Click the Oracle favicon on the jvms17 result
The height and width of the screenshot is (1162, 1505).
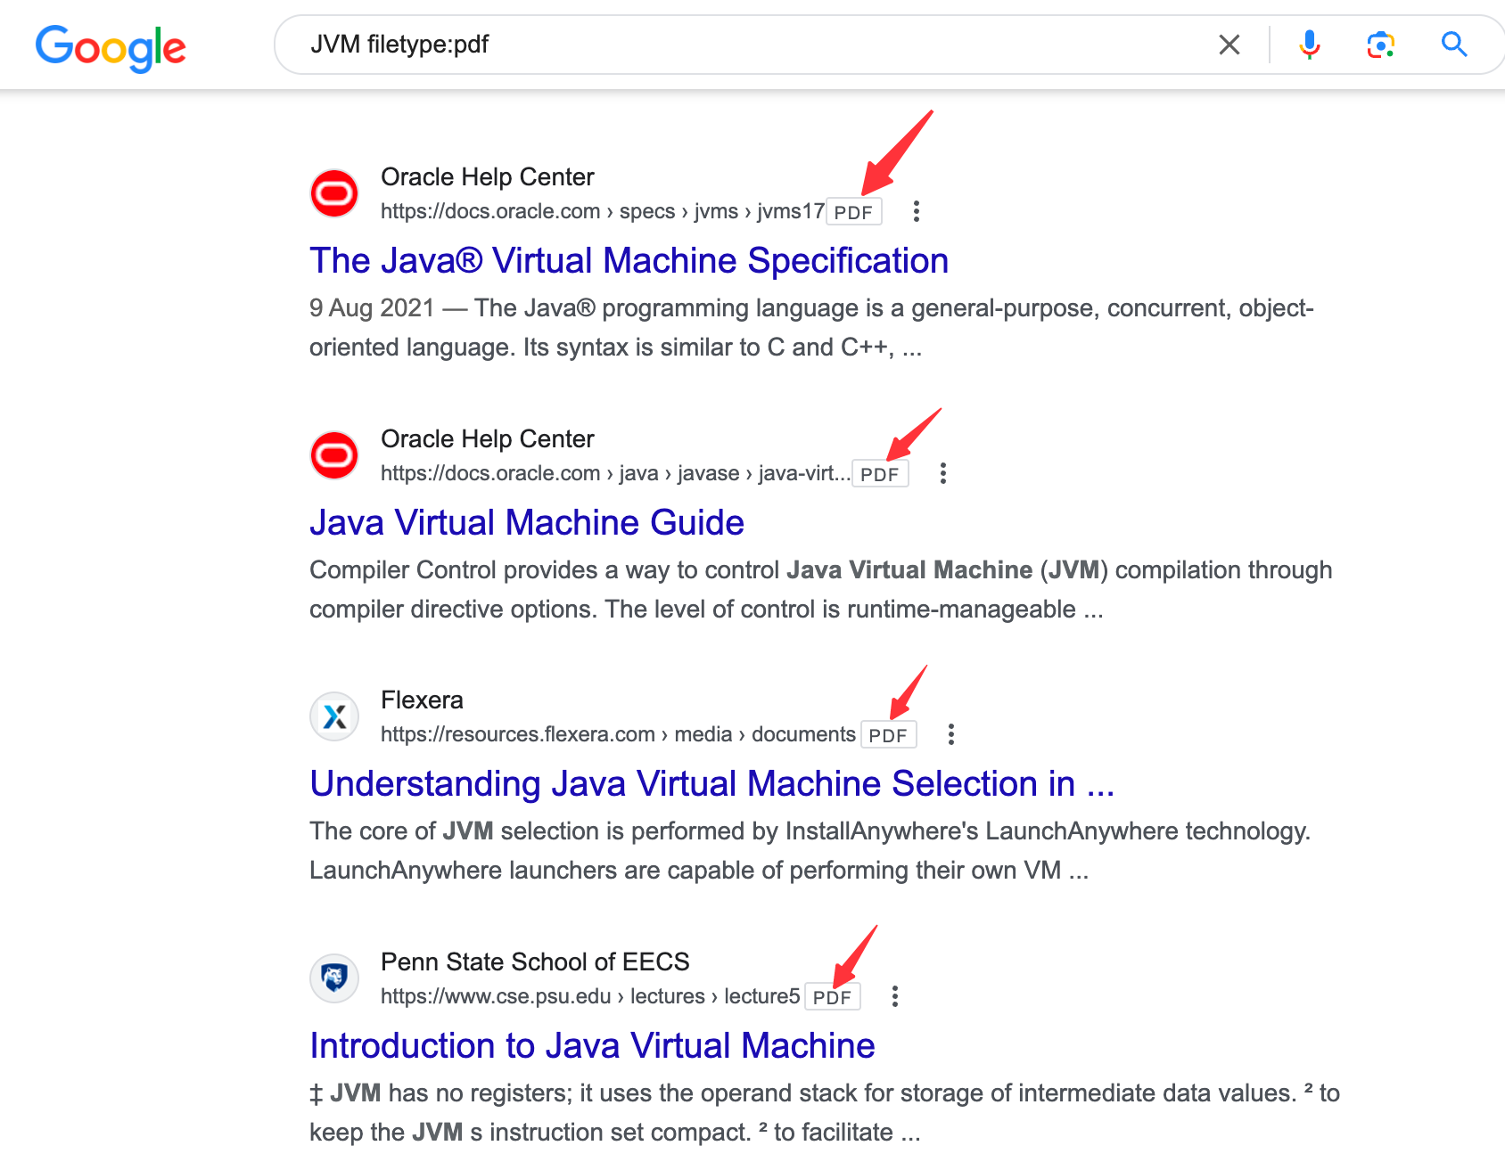334,193
